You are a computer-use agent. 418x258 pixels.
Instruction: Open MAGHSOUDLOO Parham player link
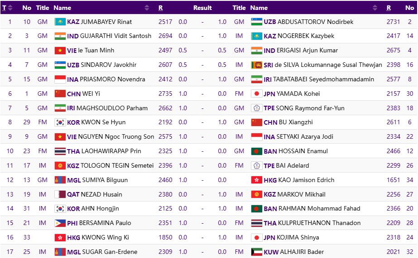click(112, 108)
